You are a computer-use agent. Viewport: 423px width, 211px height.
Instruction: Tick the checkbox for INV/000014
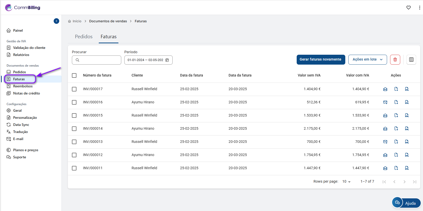pyautogui.click(x=74, y=129)
